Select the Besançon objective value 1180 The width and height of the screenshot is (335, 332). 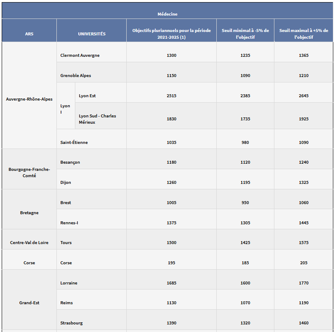(x=171, y=162)
